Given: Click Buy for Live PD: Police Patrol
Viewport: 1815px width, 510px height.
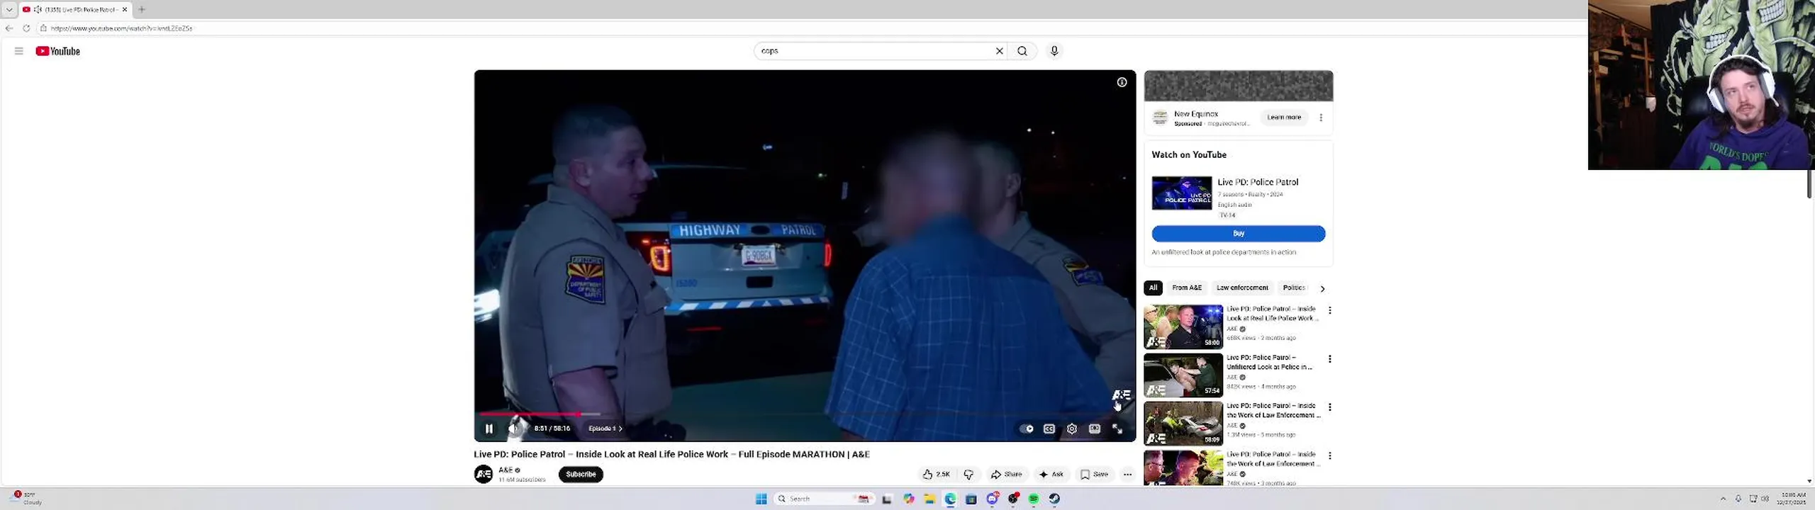Looking at the screenshot, I should 1239,234.
